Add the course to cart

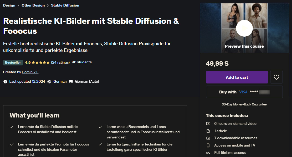[237, 77]
